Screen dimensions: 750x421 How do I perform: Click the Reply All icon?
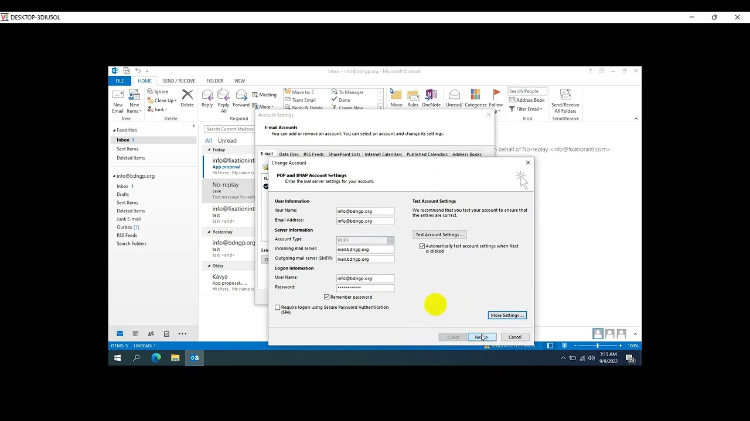point(223,95)
